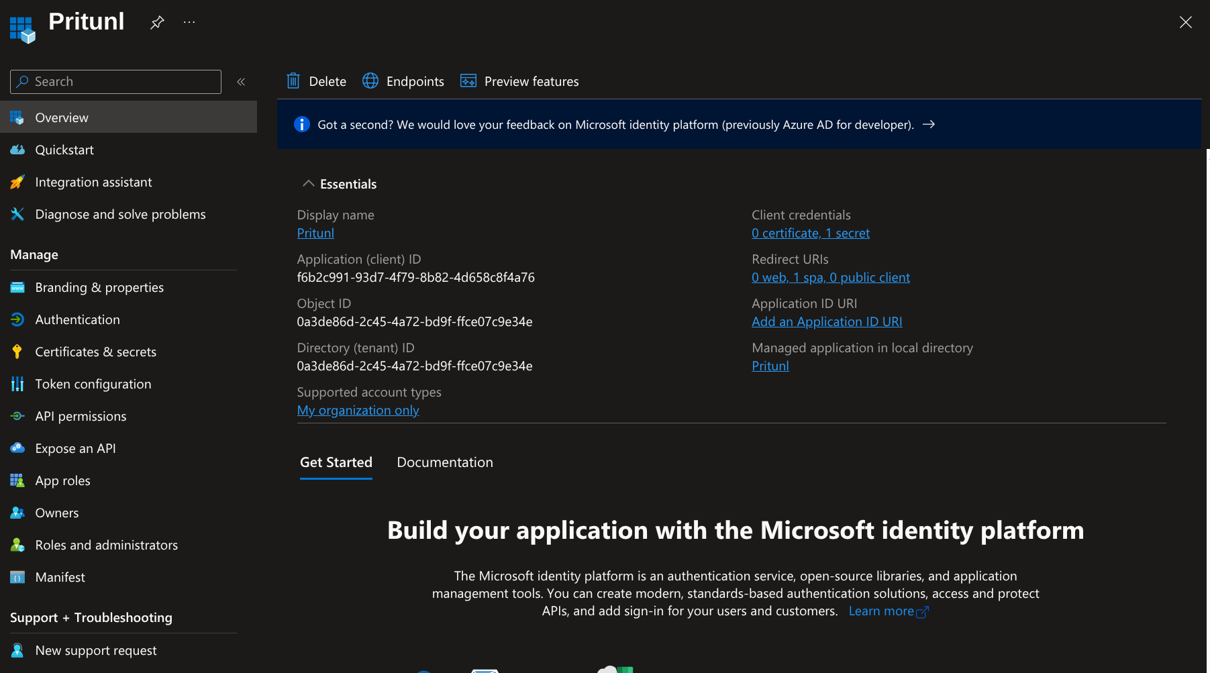1210x673 pixels.
Task: Click the API permissions icon
Action: (17, 416)
